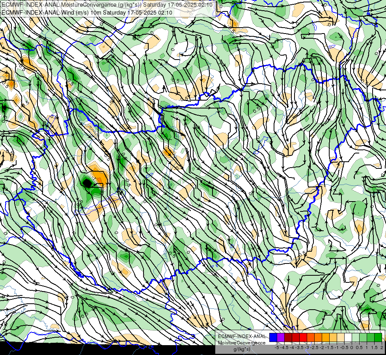Choose the pure red swatch ending at -3

pos(303,337)
